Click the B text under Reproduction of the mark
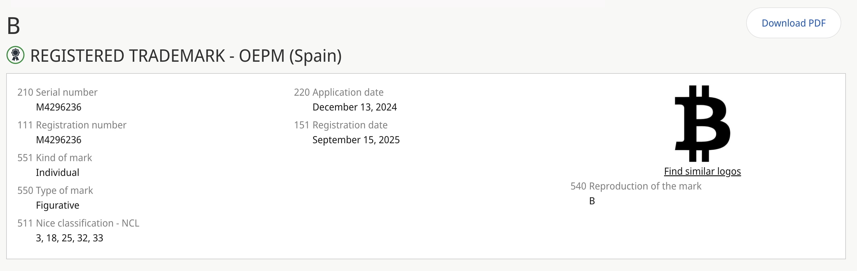Screen dimensions: 857x271 tap(592, 201)
